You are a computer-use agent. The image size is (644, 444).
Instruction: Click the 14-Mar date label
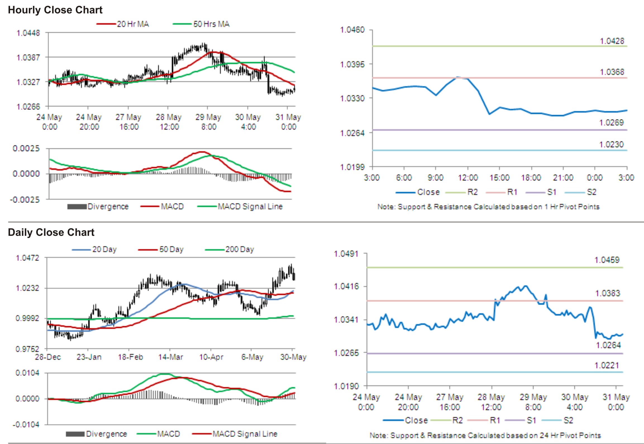(171, 357)
